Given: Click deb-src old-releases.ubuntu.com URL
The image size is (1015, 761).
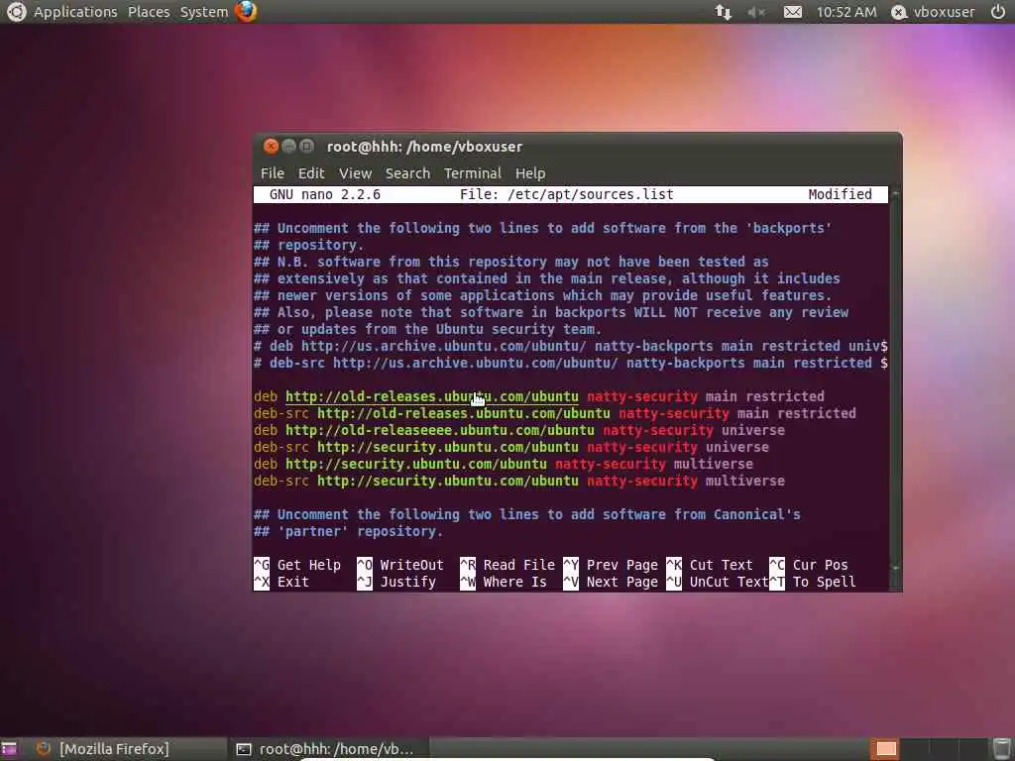Looking at the screenshot, I should coord(464,413).
